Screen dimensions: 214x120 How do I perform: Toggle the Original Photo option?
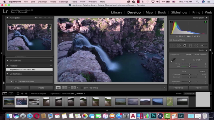[x=178, y=40]
